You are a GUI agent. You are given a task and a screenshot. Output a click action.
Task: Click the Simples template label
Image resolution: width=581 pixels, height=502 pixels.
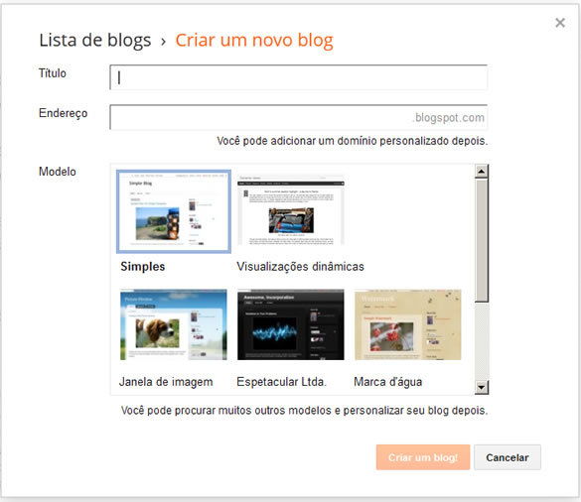(x=143, y=267)
